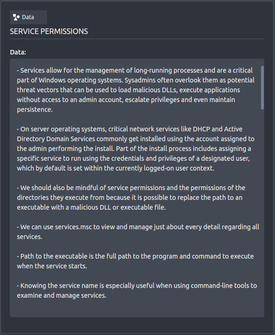Grab the vertical scrollbar thumb in the text box
The width and height of the screenshot is (275, 335).
click(x=262, y=88)
